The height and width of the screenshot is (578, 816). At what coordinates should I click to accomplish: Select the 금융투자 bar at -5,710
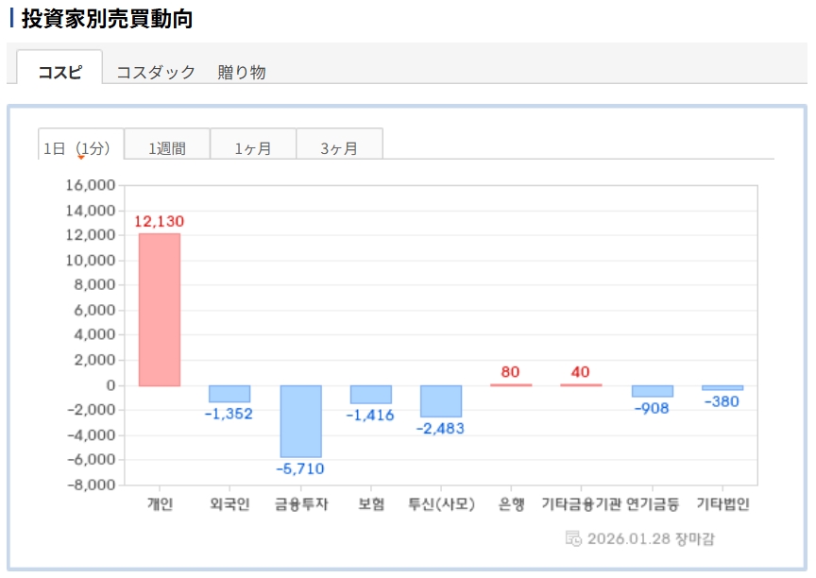300,421
